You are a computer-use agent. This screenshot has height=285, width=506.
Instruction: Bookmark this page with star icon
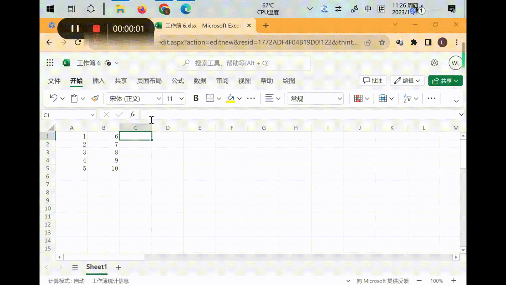(x=382, y=42)
